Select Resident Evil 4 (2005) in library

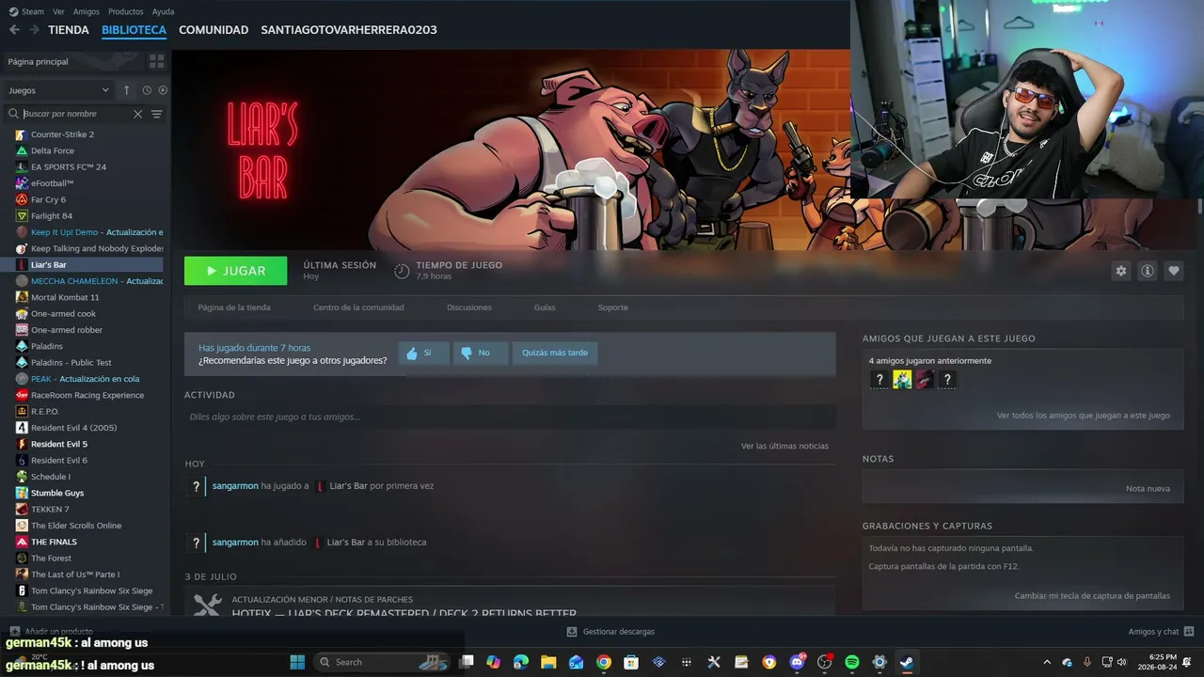click(x=73, y=428)
